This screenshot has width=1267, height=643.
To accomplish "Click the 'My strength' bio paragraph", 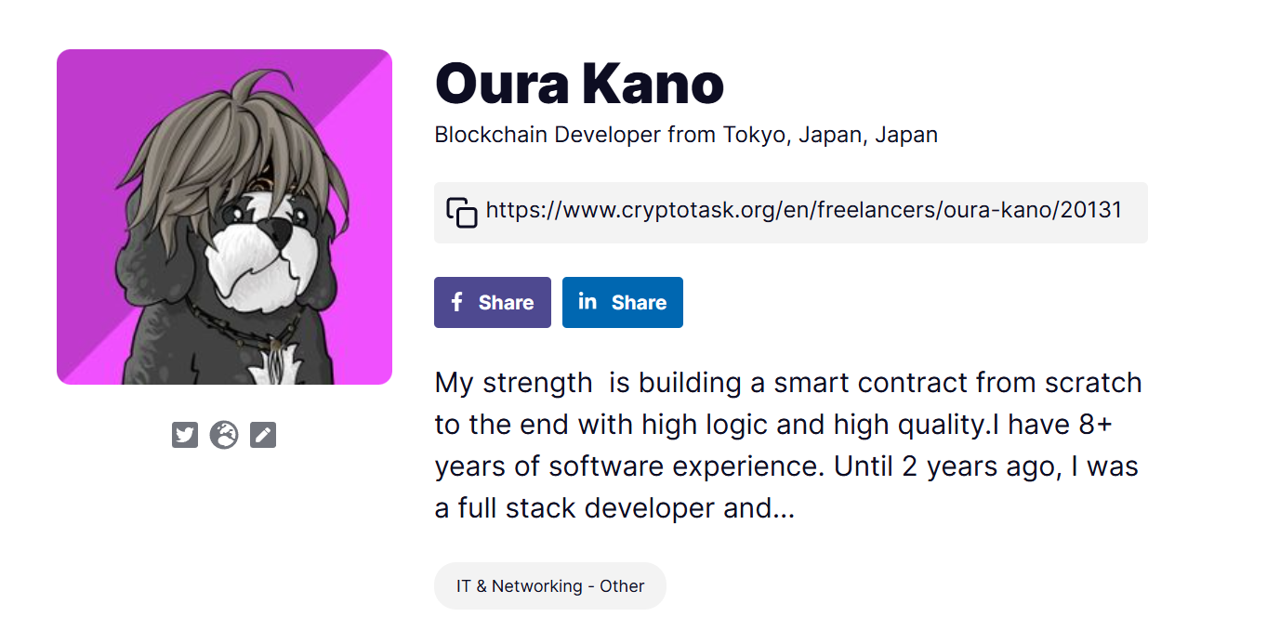I will [x=788, y=445].
